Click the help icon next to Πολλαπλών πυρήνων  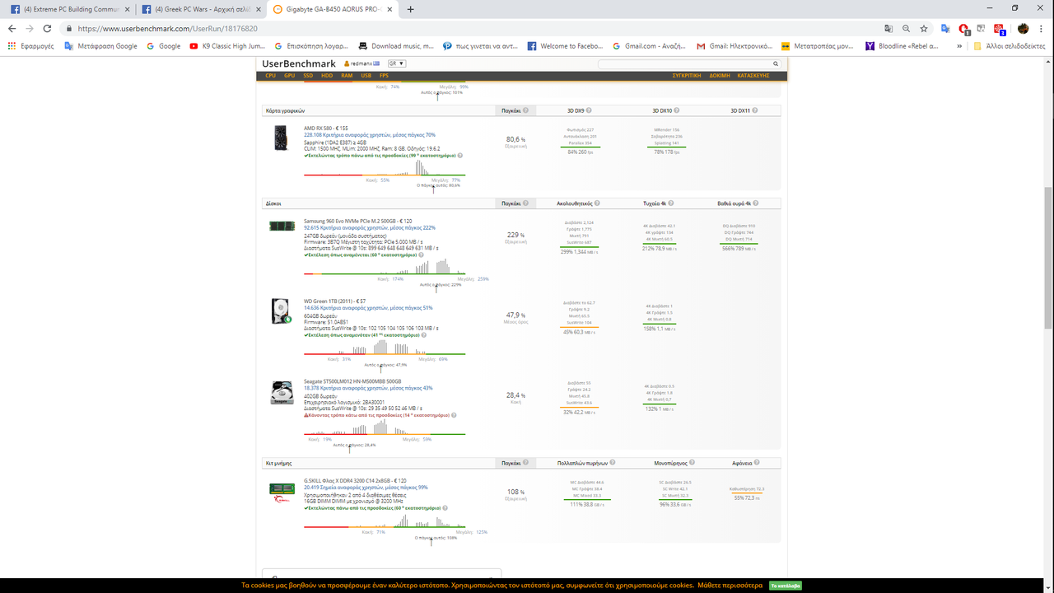[x=612, y=463]
